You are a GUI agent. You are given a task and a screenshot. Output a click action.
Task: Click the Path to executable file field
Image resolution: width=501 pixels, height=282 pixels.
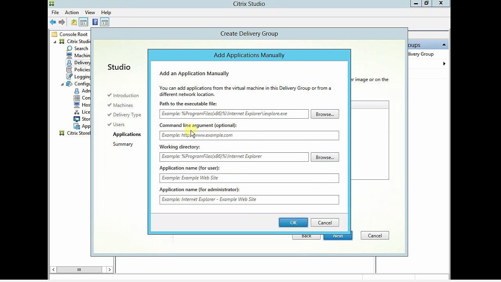[x=234, y=114]
